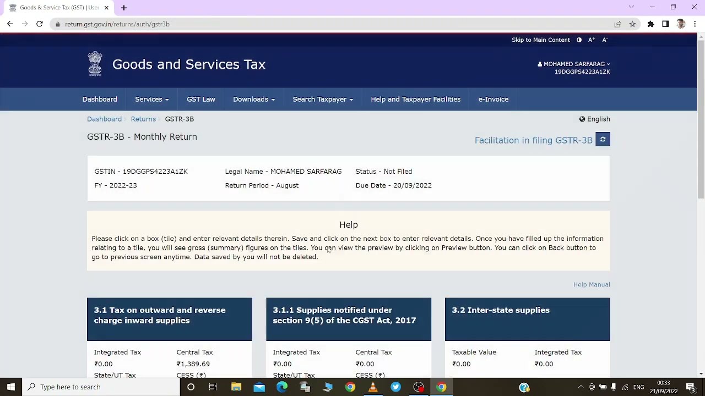Open Facilitation in filing GSTR-3B link
The image size is (705, 396).
tap(534, 140)
